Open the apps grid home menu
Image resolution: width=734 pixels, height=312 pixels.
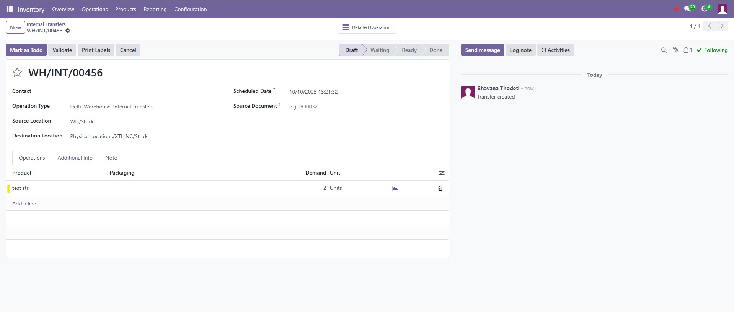(x=10, y=9)
